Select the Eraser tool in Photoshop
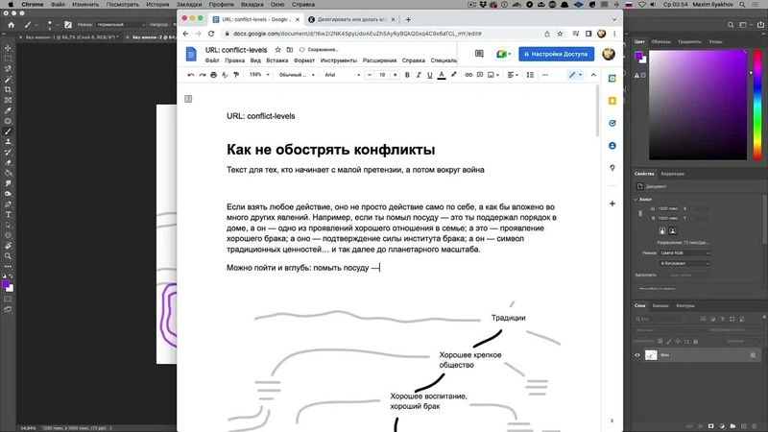The width and height of the screenshot is (768, 432). [8, 162]
